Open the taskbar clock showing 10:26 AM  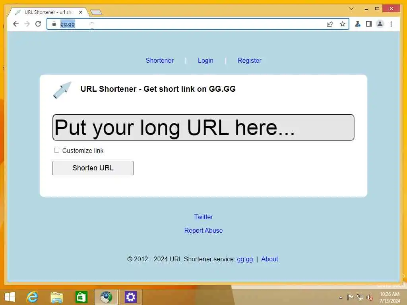click(390, 297)
